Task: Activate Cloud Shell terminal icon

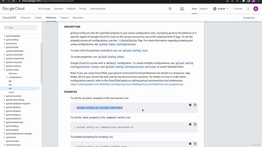Action: pos(182,9)
